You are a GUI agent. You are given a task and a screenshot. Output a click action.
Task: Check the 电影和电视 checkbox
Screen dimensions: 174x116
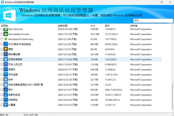[2, 95]
